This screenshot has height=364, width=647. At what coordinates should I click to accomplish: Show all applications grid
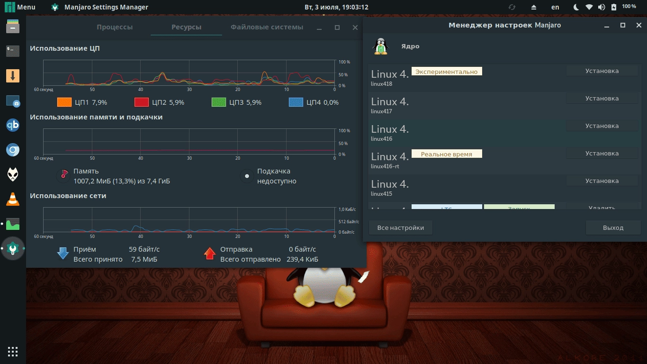click(13, 352)
